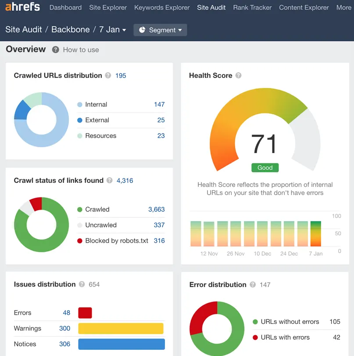This screenshot has width=354, height=356.
Task: Open the More menu in top navigation
Action: 343,7
